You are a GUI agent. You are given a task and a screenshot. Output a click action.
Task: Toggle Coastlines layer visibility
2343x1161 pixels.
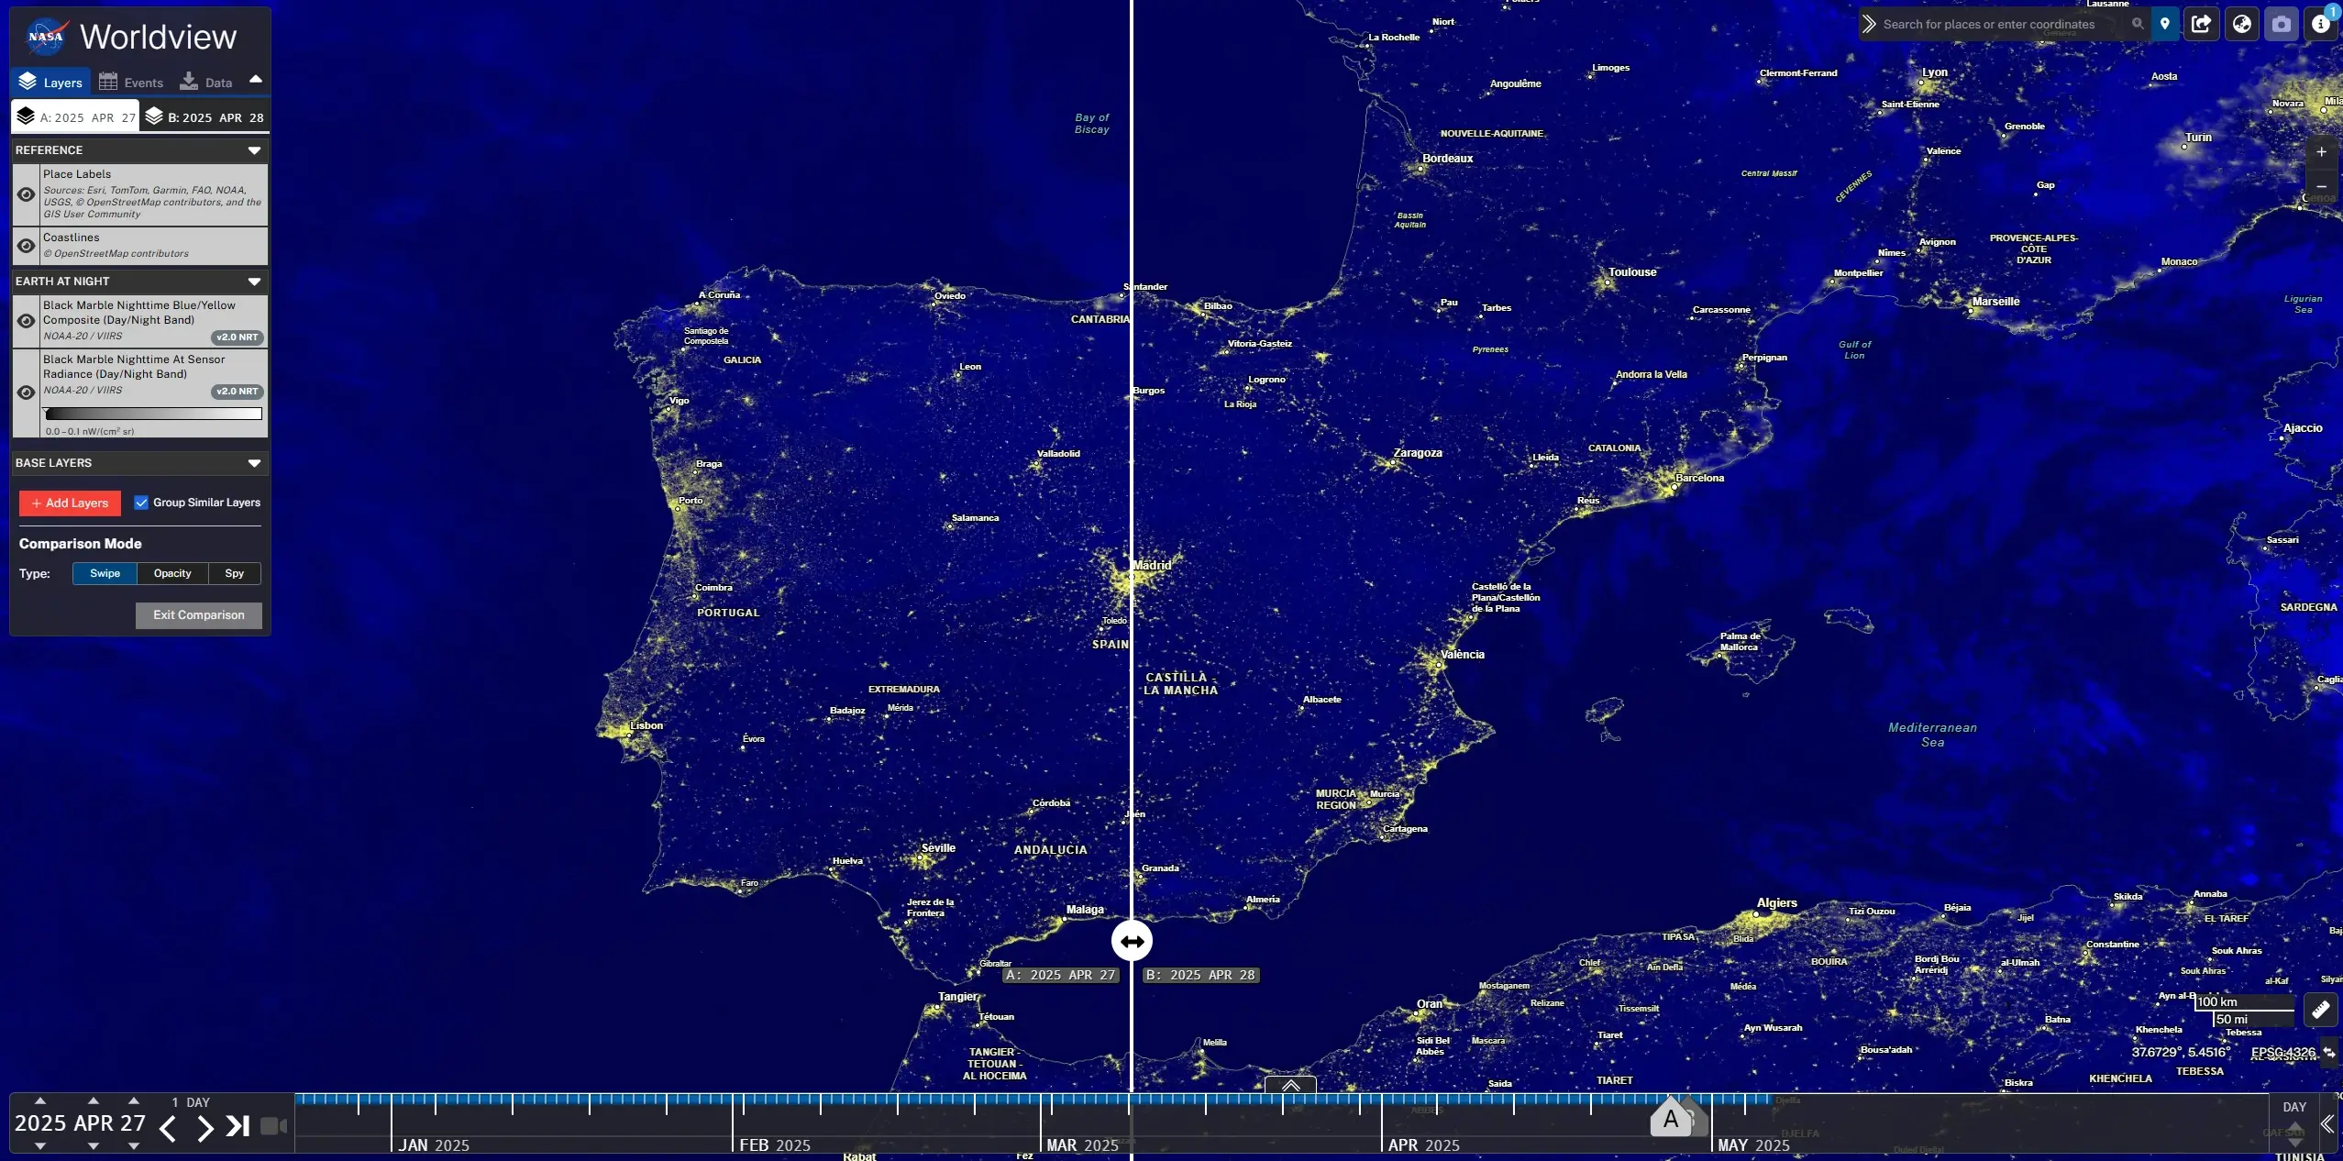[27, 246]
